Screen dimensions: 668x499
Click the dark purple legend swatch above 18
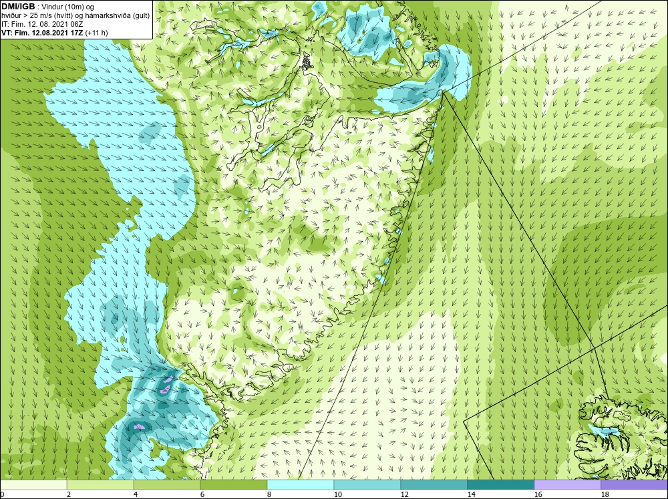coord(635,484)
